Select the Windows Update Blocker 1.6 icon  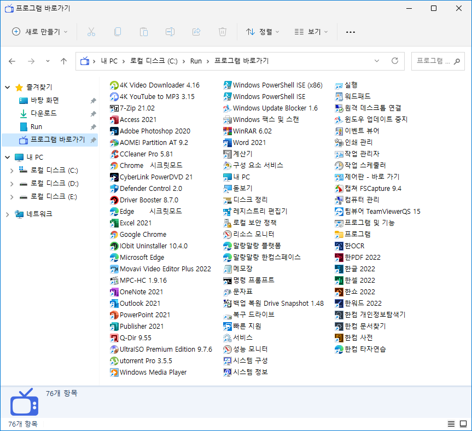coord(228,108)
